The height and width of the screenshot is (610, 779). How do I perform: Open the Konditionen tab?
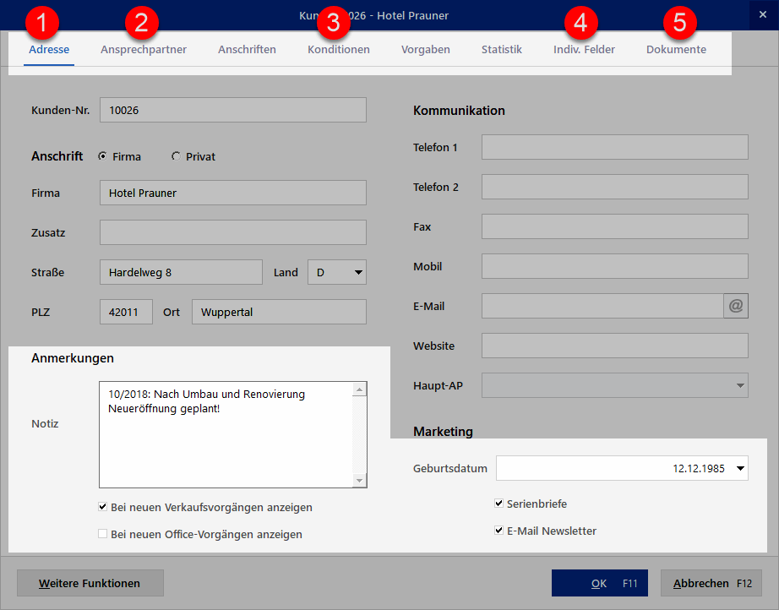(x=339, y=49)
